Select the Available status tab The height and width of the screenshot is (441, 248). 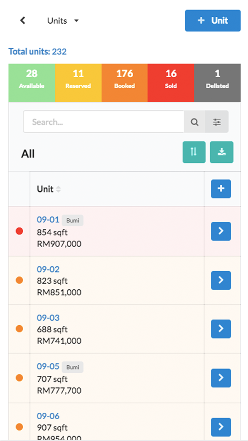32,78
